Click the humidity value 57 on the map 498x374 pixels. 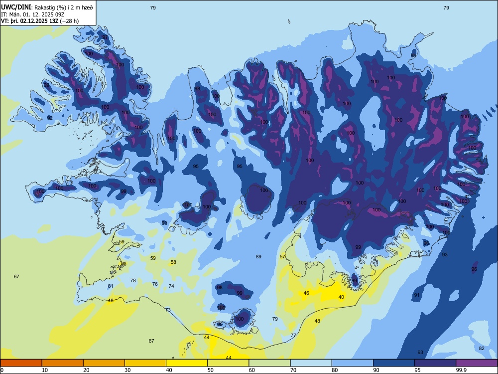click(282, 256)
